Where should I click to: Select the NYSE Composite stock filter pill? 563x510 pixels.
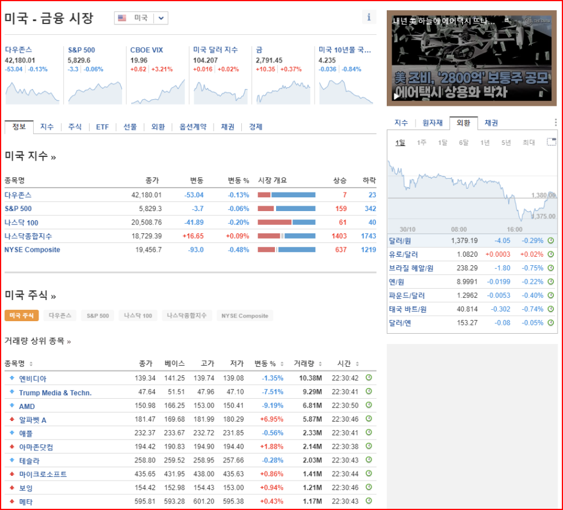pos(245,316)
